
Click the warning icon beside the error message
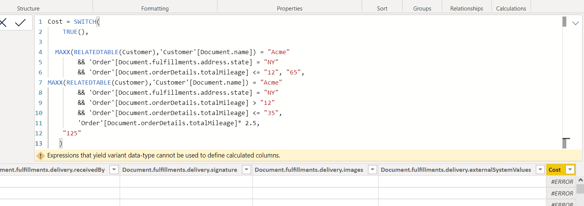[41, 156]
